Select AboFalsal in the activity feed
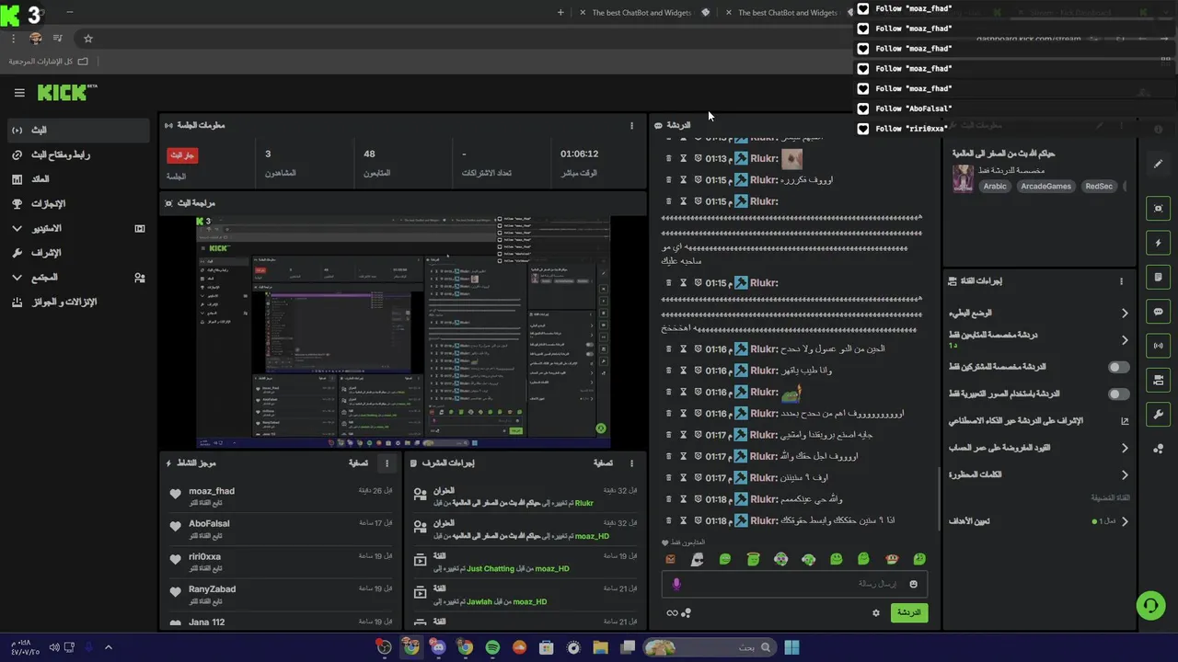The image size is (1178, 662). [209, 524]
